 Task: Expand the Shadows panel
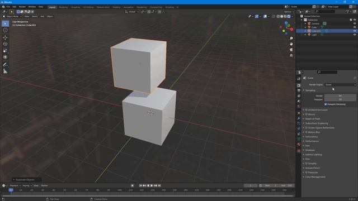310,150
